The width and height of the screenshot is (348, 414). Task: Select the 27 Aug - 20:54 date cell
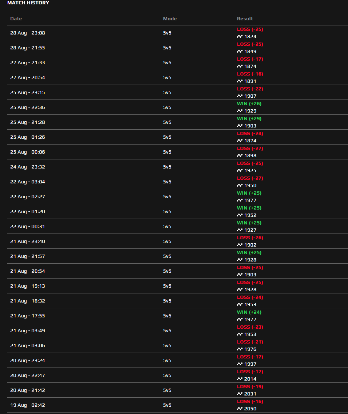tap(28, 78)
